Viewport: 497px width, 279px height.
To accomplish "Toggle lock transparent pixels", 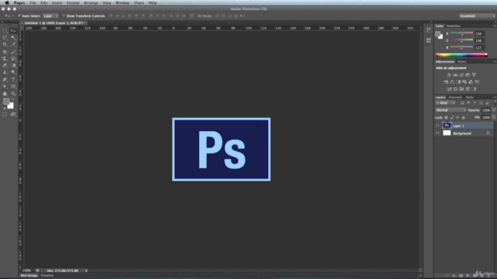I will tap(447, 118).
